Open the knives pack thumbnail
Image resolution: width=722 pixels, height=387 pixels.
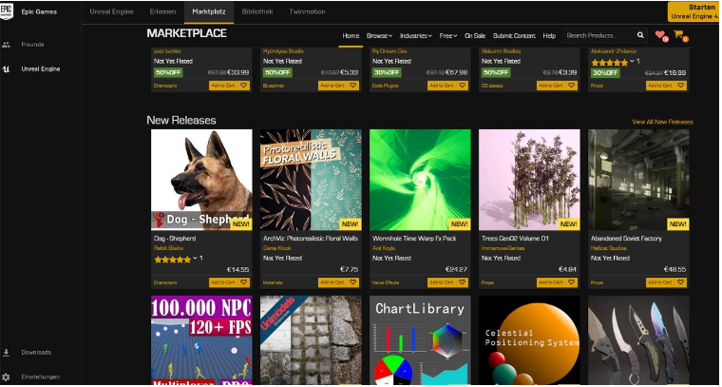click(x=638, y=340)
